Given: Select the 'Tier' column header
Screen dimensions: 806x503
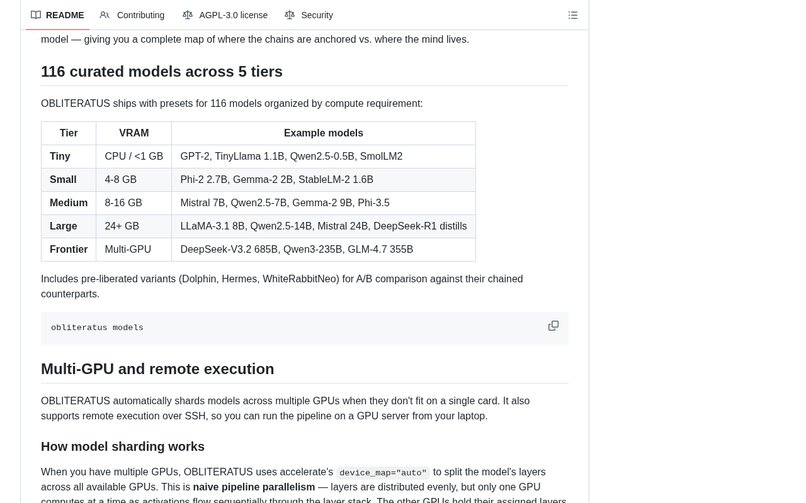Looking at the screenshot, I should (x=69, y=133).
